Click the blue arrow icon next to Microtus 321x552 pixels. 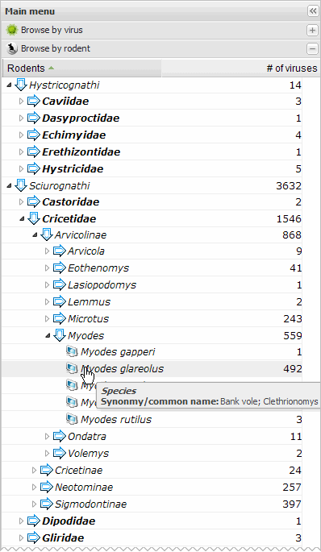[x=60, y=318]
